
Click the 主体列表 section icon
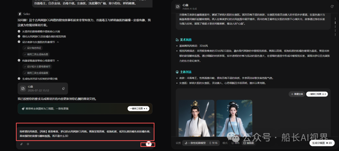pos(177,72)
